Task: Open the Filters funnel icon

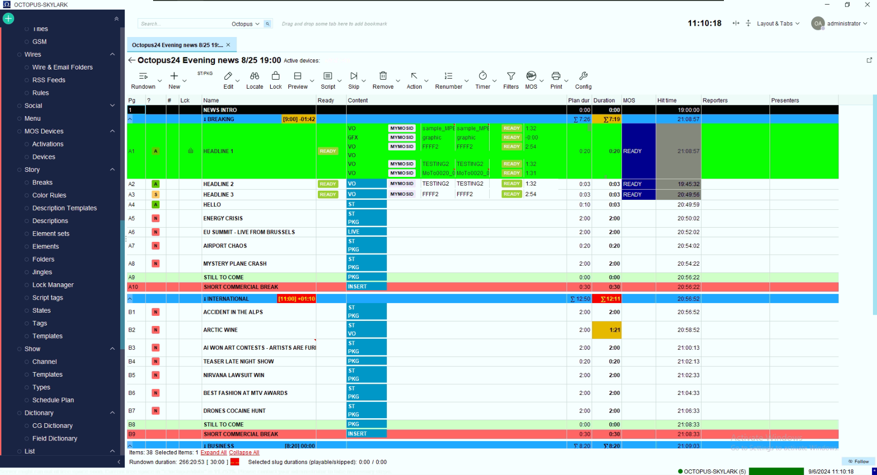Action: pos(511,76)
